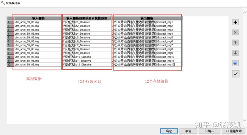The height and width of the screenshot is (135, 247).
Task: Click the 行政区划\c9_Dissolve cell
Action: (x=87, y=53)
